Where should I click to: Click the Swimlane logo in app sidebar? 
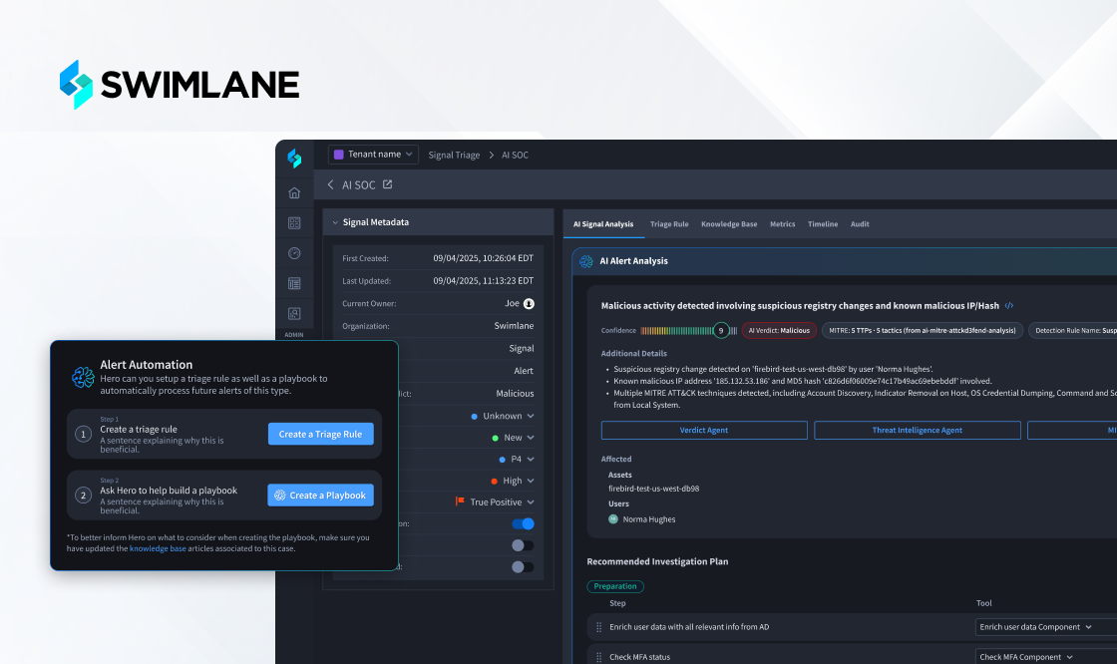[x=294, y=158]
